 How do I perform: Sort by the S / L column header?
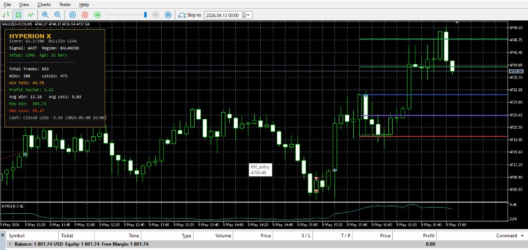[293, 236]
